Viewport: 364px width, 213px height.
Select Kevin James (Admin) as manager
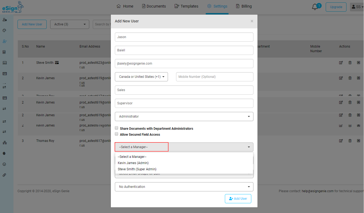tap(133, 163)
